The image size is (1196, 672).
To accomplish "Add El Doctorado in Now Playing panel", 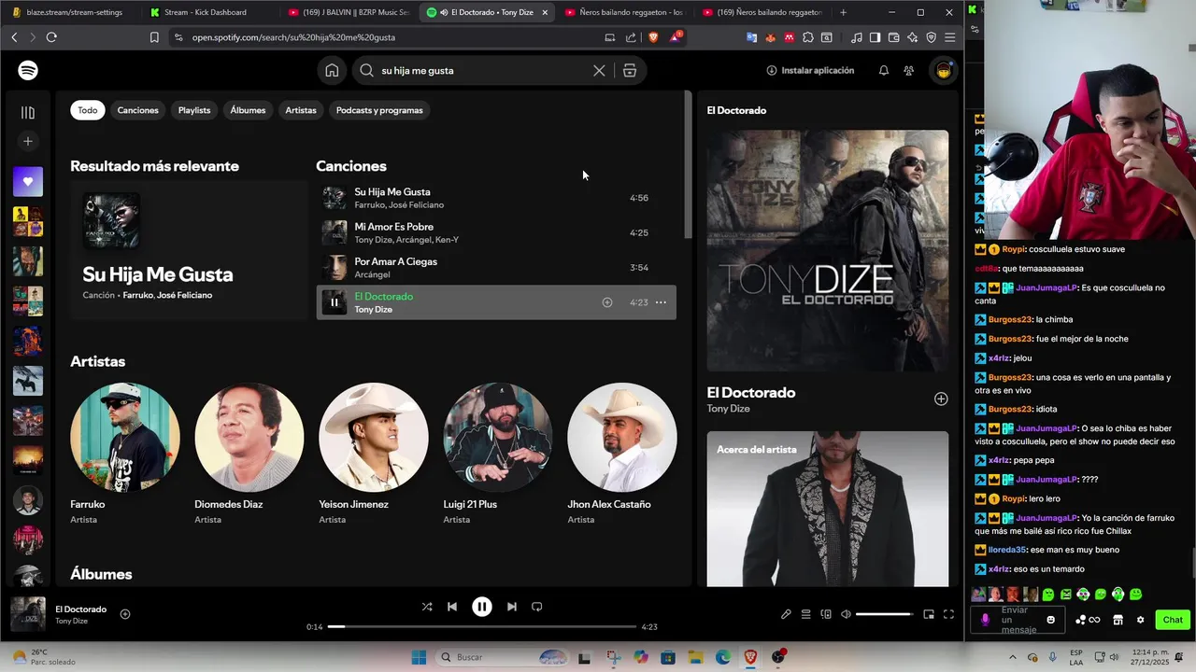I will click(941, 399).
